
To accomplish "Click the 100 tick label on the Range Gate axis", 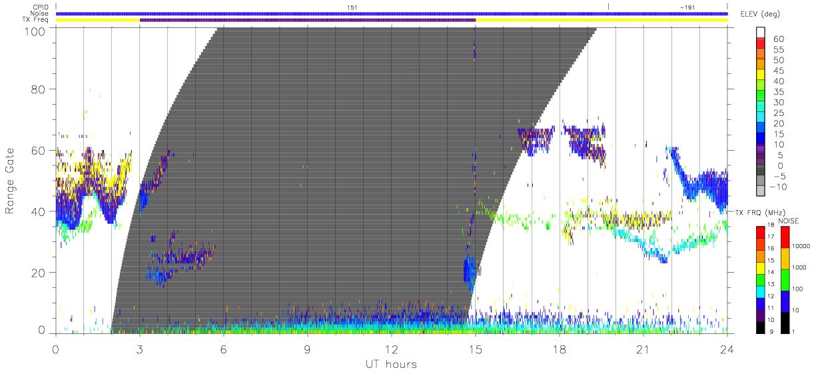I will (x=36, y=31).
